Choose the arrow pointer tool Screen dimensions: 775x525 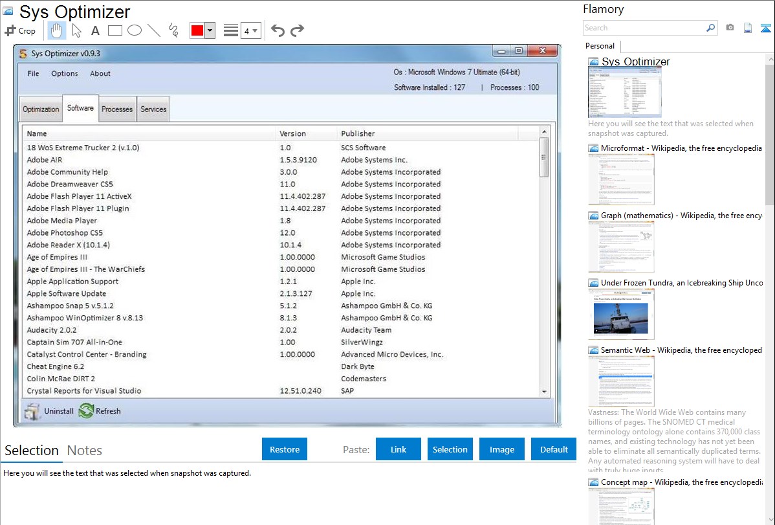pos(76,30)
